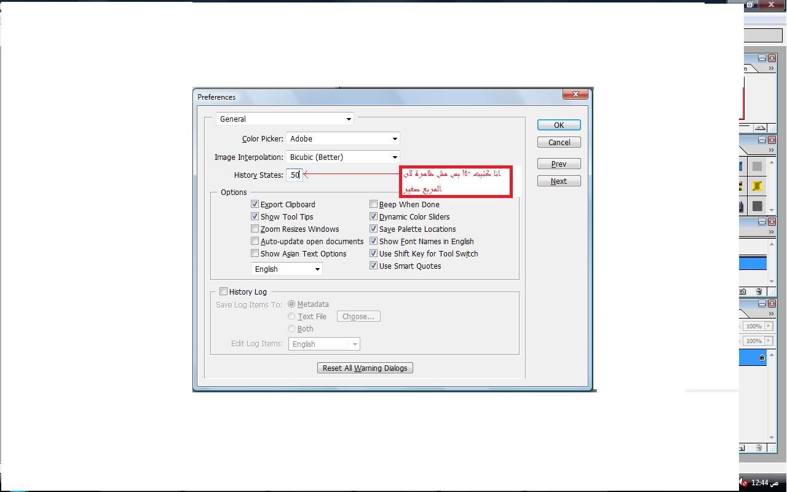Disable the Export Clipboard checkbox
Image resolution: width=787 pixels, height=492 pixels.
click(x=255, y=204)
